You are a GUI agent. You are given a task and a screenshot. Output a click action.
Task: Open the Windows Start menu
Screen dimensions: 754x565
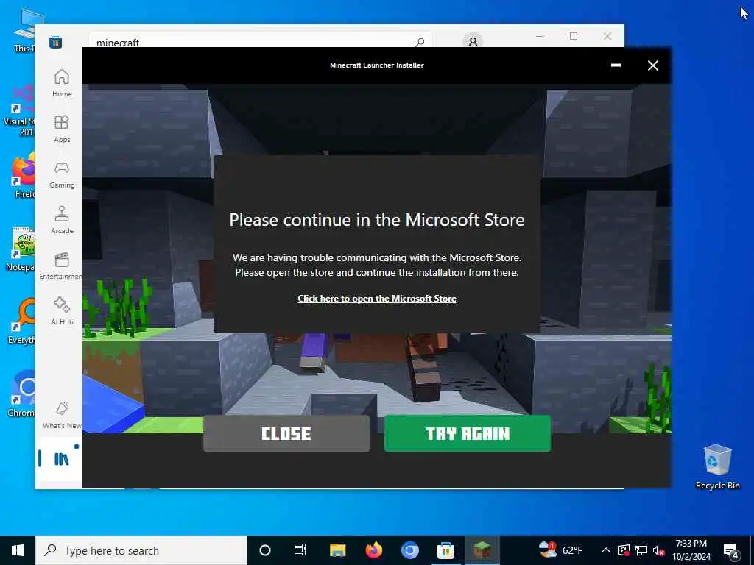tap(18, 550)
